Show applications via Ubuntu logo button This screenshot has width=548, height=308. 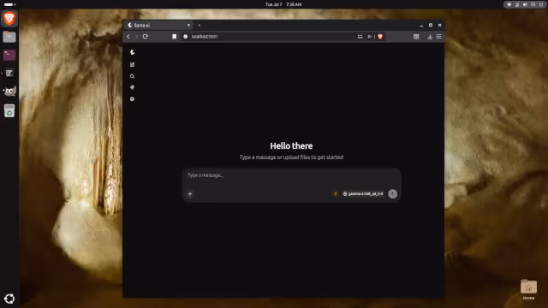point(9,299)
